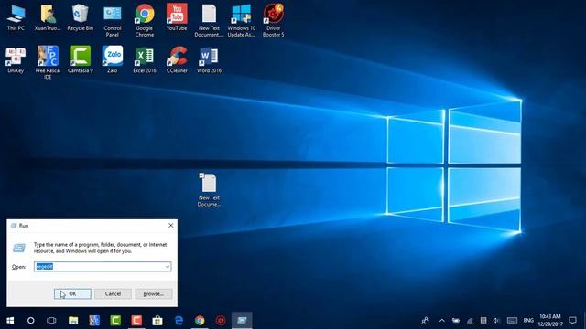Select New Text Document in top row
The width and height of the screenshot is (586, 329).
[209, 21]
